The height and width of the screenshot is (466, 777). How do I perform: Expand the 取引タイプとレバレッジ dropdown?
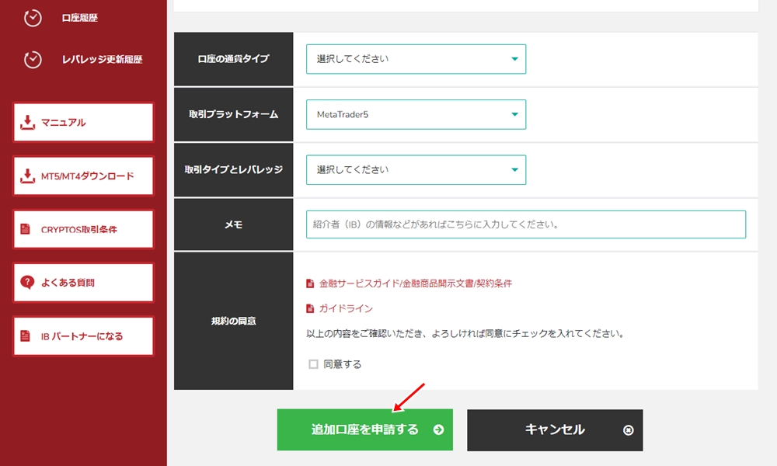416,169
